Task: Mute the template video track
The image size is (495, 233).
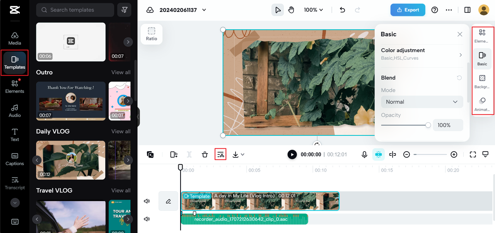Action: point(147,201)
